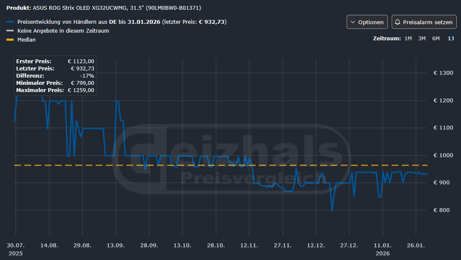Click the 28.10. date label
Viewport: 461px width, 260px height.
[216, 245]
